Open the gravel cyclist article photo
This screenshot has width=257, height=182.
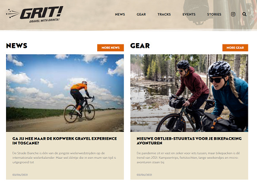coord(65,93)
